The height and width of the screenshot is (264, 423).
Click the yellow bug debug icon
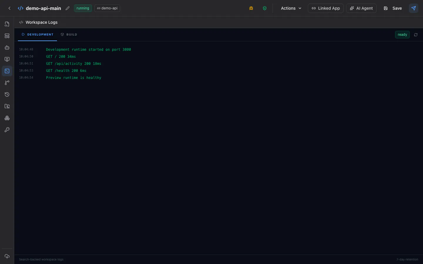coord(251,8)
